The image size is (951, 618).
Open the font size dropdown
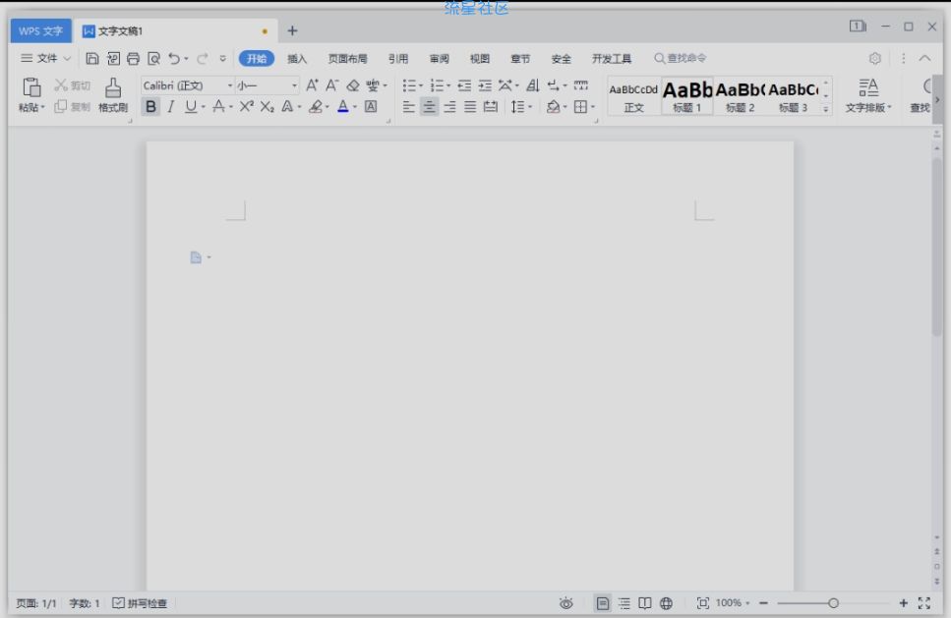(x=294, y=85)
